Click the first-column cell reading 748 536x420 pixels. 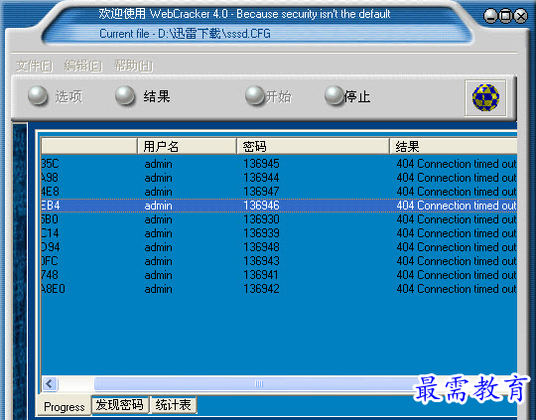50,275
